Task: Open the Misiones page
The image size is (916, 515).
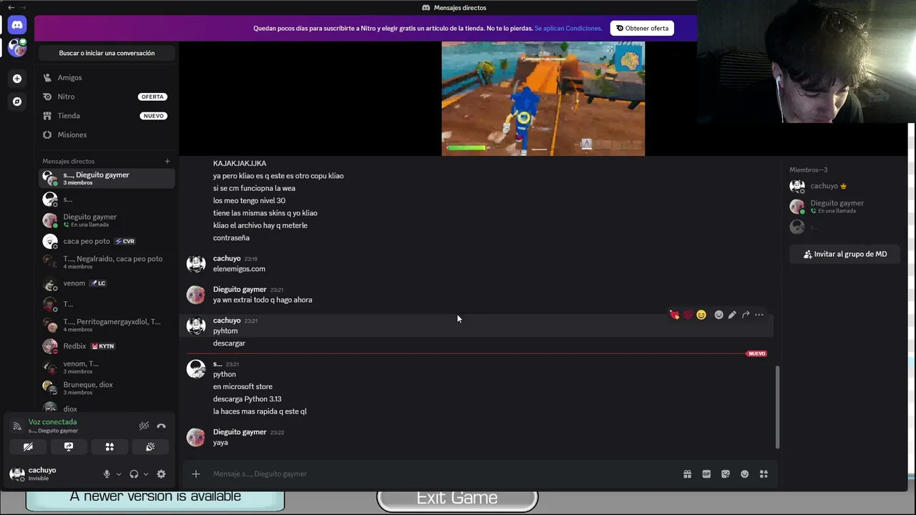Action: click(x=107, y=134)
